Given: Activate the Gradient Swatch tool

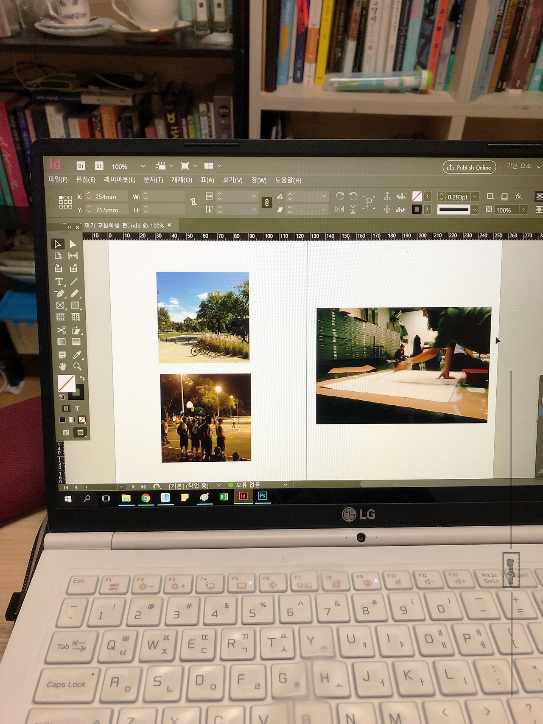Looking at the screenshot, I should (x=62, y=342).
